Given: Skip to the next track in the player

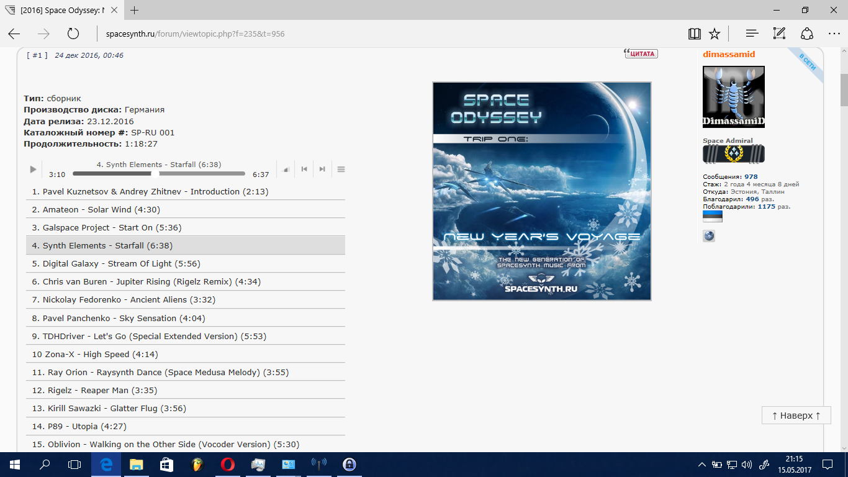Looking at the screenshot, I should click(322, 169).
